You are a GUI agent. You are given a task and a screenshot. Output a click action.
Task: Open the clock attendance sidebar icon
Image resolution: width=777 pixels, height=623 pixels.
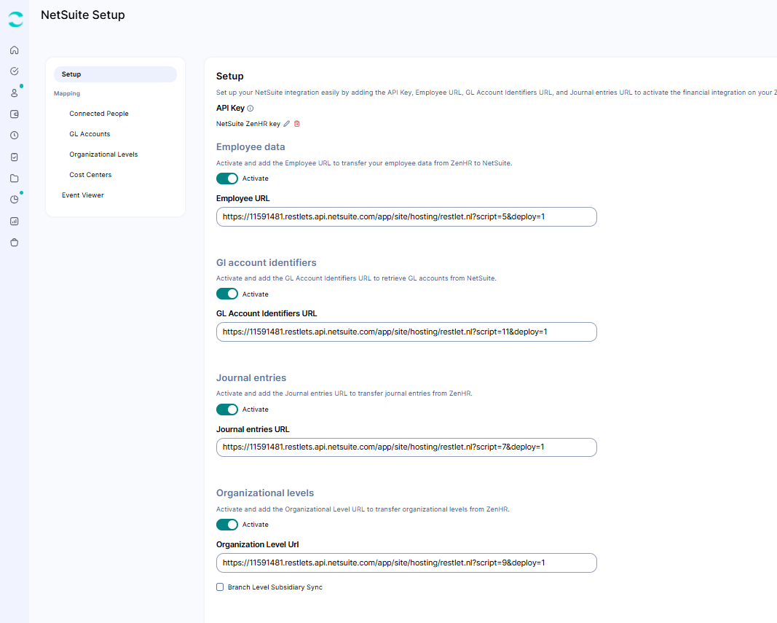[15, 136]
